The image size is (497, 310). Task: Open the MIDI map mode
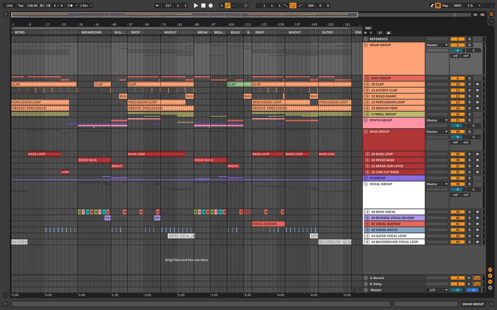point(457,6)
